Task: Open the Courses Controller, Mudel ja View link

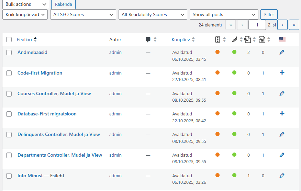Action: point(54,93)
